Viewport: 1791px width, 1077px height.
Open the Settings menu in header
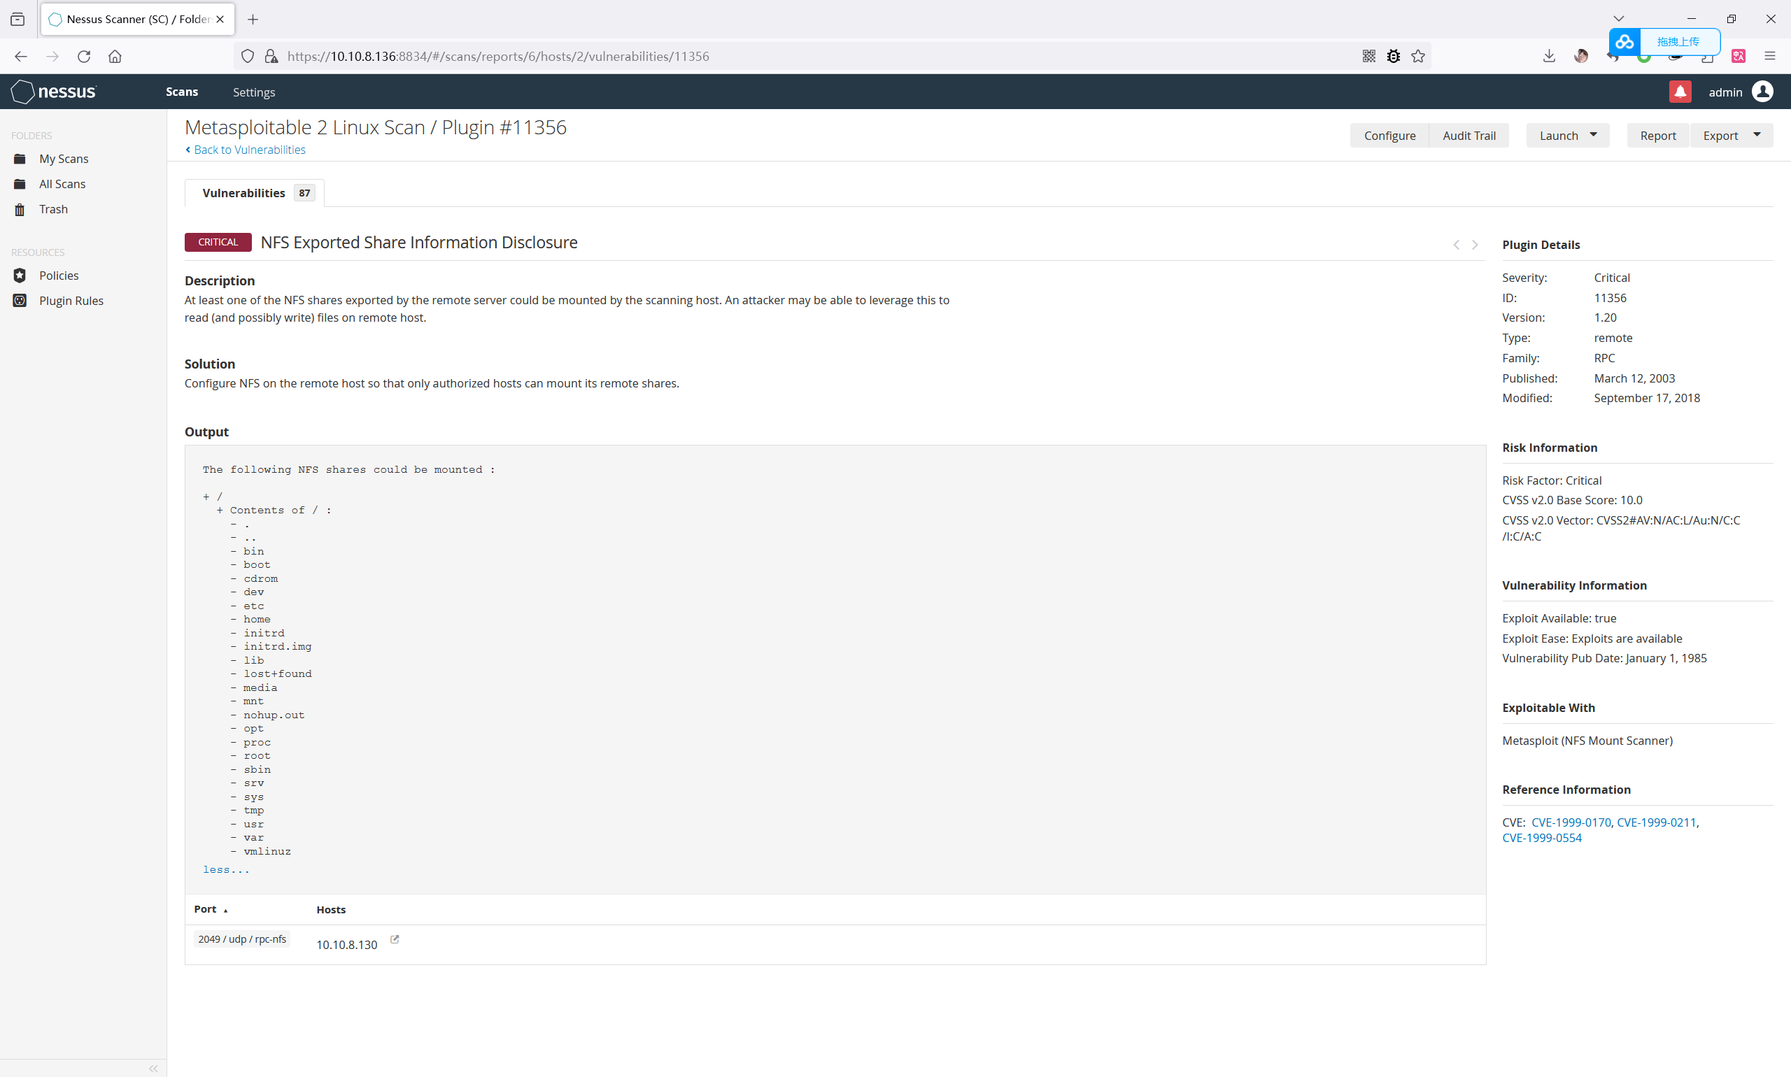pyautogui.click(x=253, y=92)
